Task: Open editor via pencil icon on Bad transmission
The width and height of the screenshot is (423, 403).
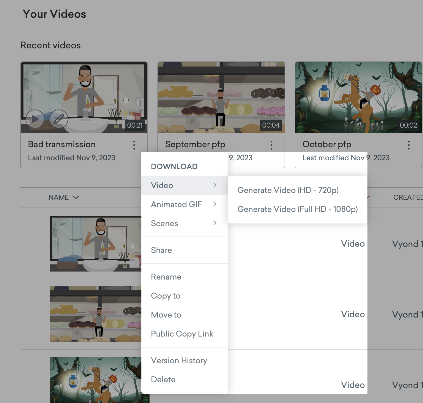Action: coord(59,119)
